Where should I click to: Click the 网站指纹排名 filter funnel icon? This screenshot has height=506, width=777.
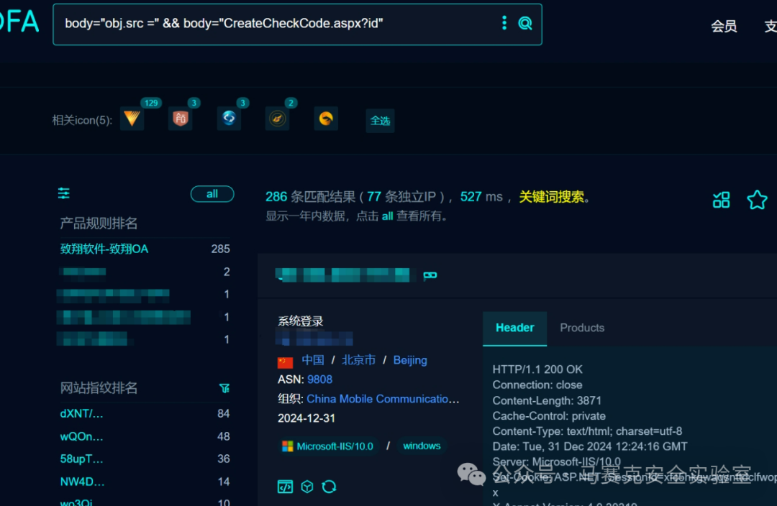[224, 388]
